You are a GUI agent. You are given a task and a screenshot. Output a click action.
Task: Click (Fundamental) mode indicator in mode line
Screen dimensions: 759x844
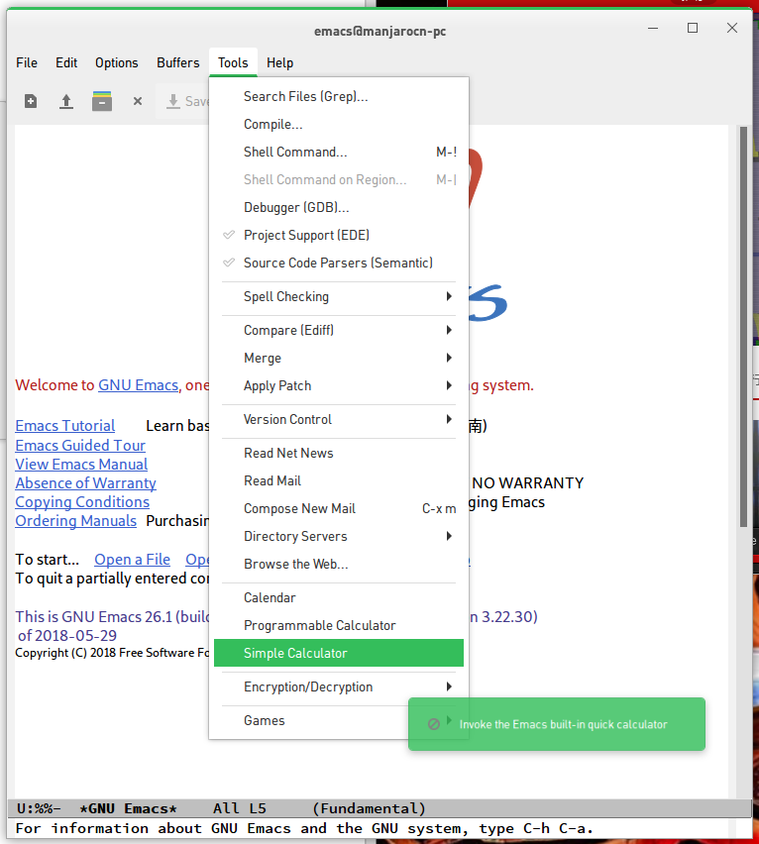pyautogui.click(x=370, y=808)
